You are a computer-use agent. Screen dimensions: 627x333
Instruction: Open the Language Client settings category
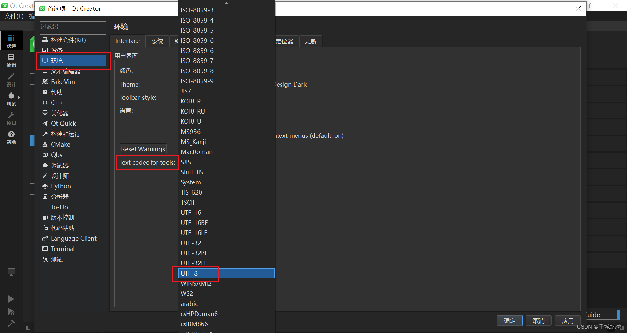pyautogui.click(x=73, y=238)
